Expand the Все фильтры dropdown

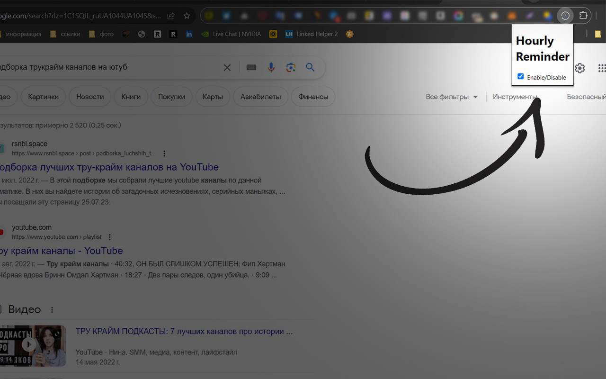pos(451,97)
